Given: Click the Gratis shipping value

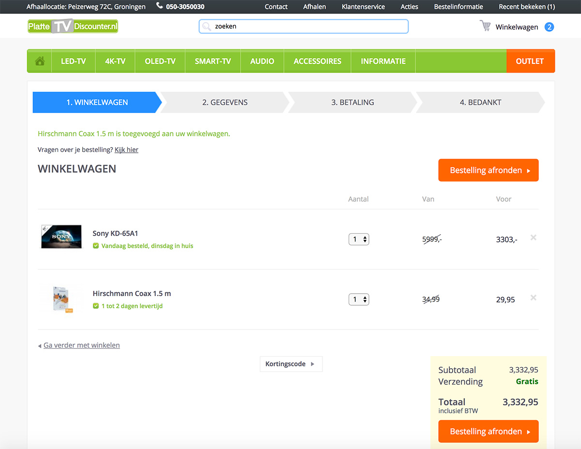Looking at the screenshot, I should tap(527, 381).
